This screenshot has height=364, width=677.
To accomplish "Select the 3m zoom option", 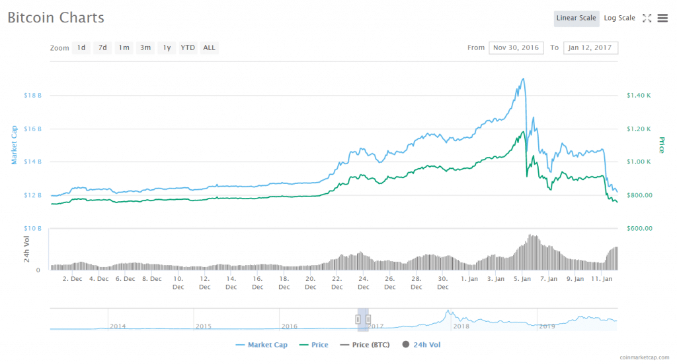I will point(145,47).
